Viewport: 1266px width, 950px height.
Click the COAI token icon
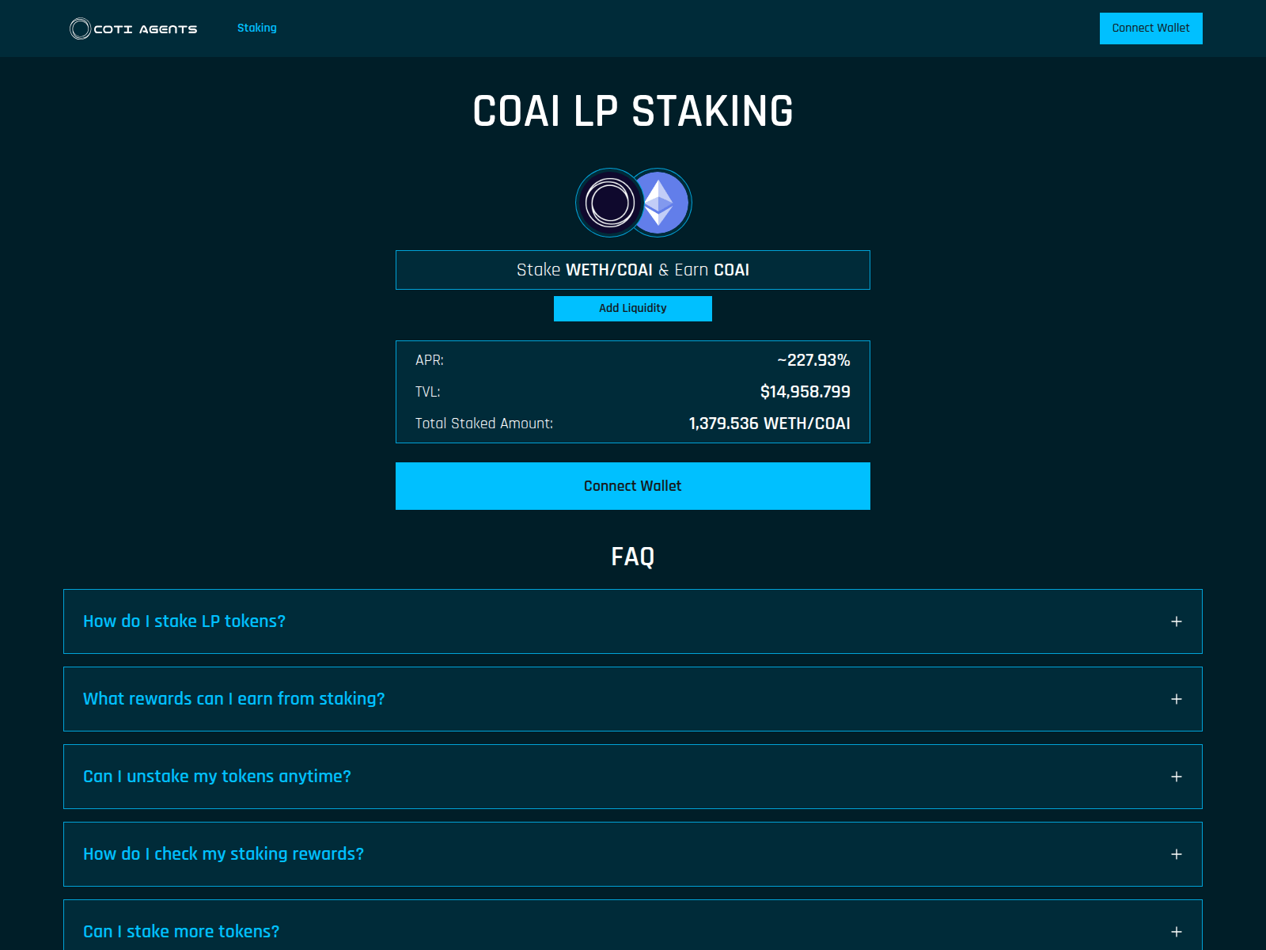(x=609, y=203)
